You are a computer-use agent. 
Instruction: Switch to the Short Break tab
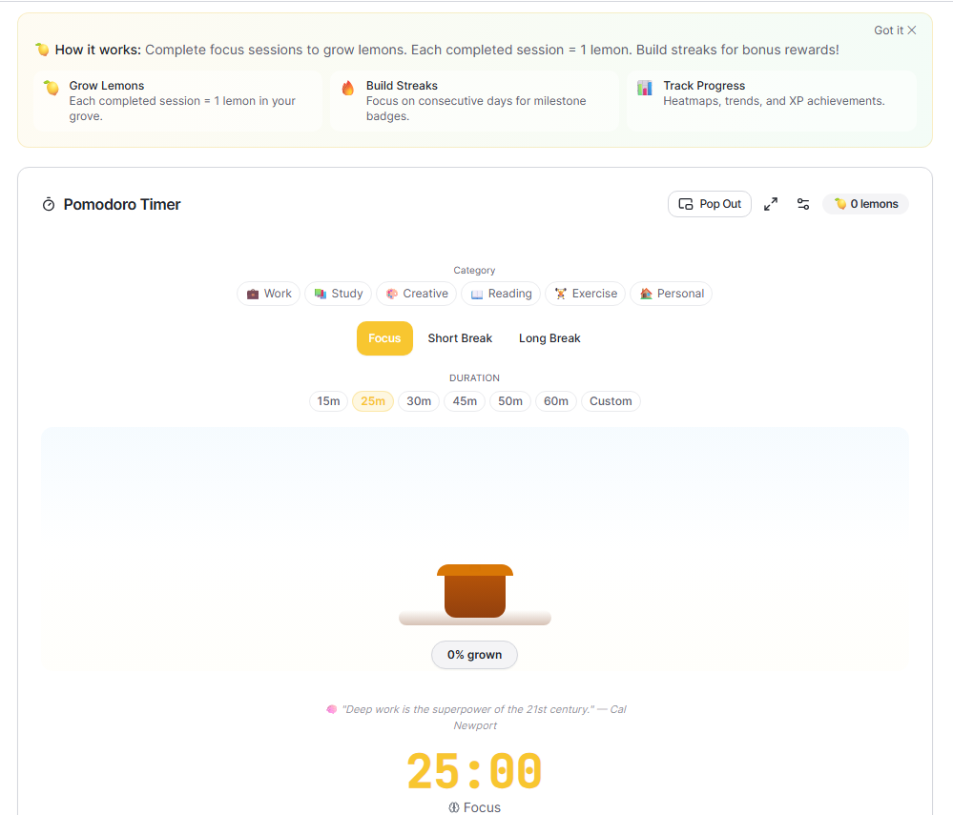pyautogui.click(x=460, y=338)
